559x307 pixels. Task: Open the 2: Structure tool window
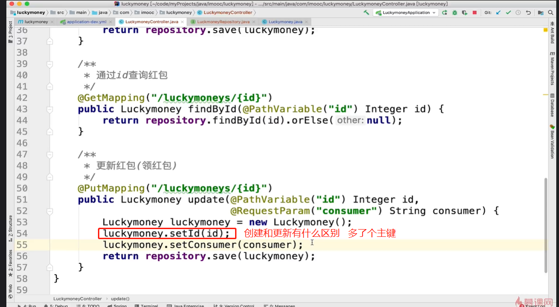coord(10,229)
